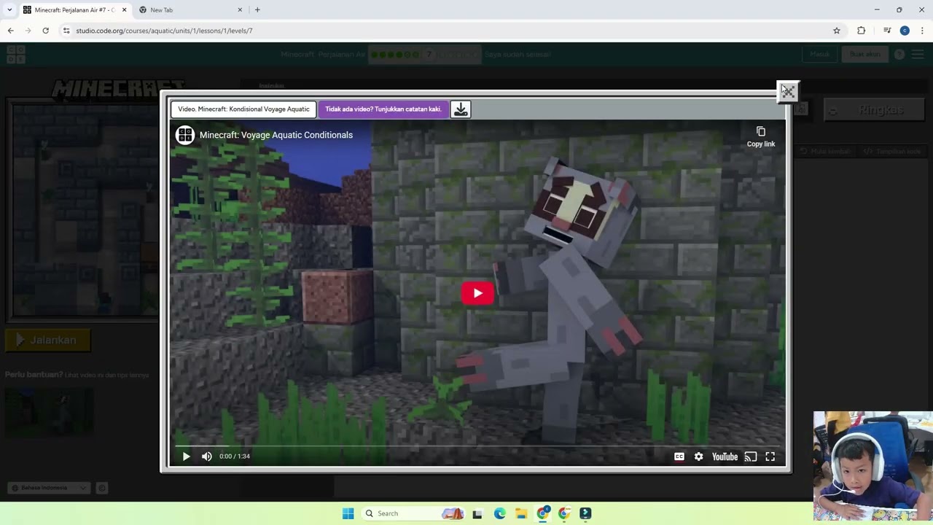Open the help question-mark icon in header

(899, 54)
